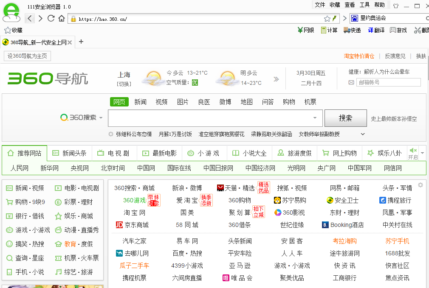Image resolution: width=429 pixels, height=288 pixels.
Task: Open the 工具 menu
Action: (364, 5)
